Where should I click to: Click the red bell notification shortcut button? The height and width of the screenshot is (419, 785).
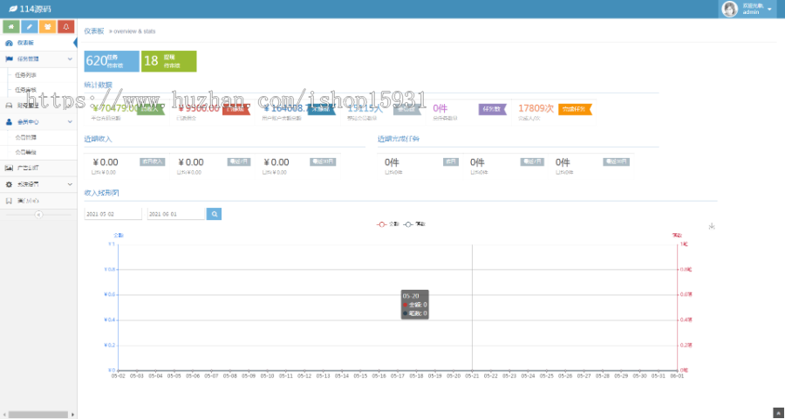[x=66, y=26]
